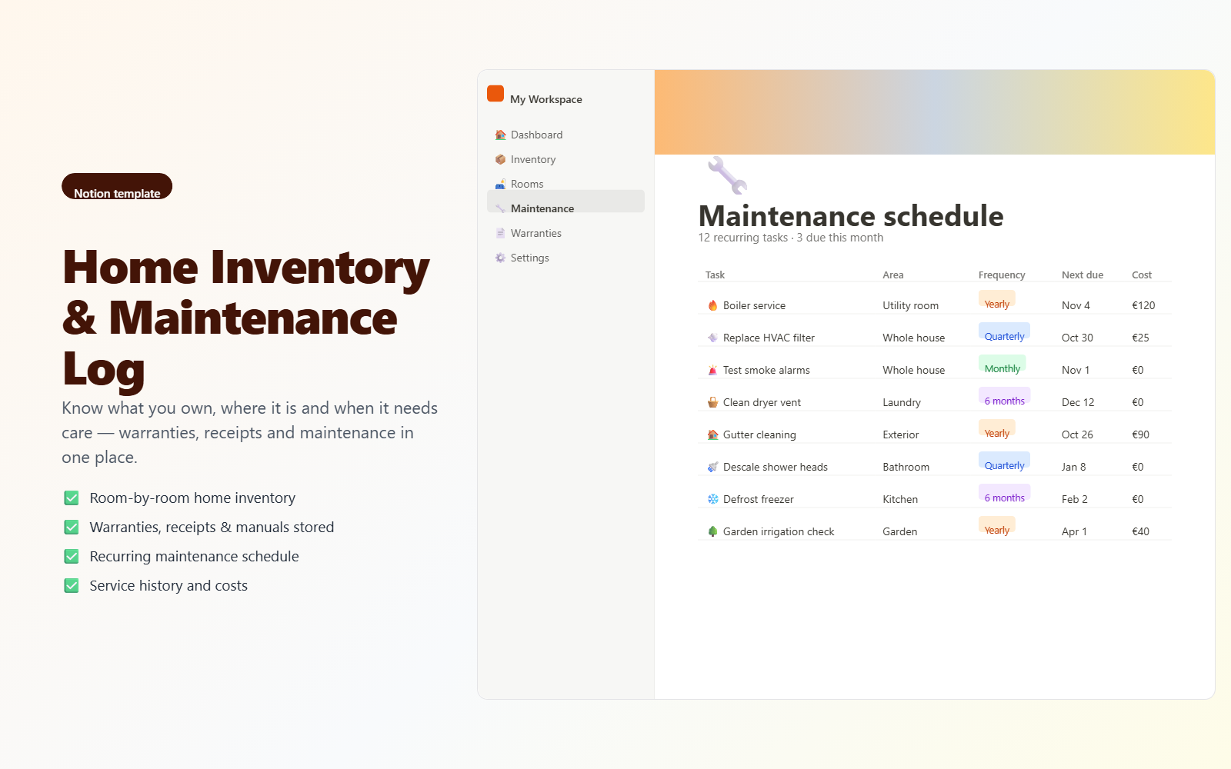Screen dimensions: 1231x769
Task: Click the siren icon beside Test smoke alarms
Action: 712,370
